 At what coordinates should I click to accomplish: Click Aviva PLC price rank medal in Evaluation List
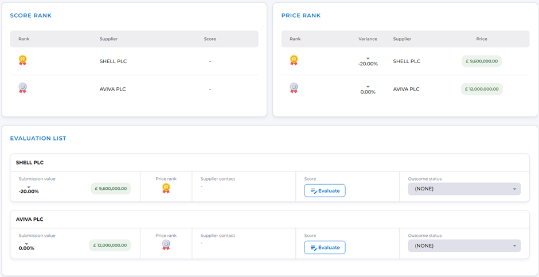[x=166, y=245]
